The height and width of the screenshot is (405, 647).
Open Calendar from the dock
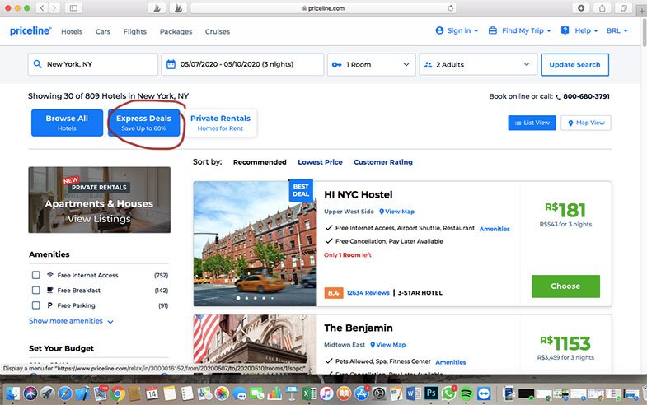coord(152,393)
